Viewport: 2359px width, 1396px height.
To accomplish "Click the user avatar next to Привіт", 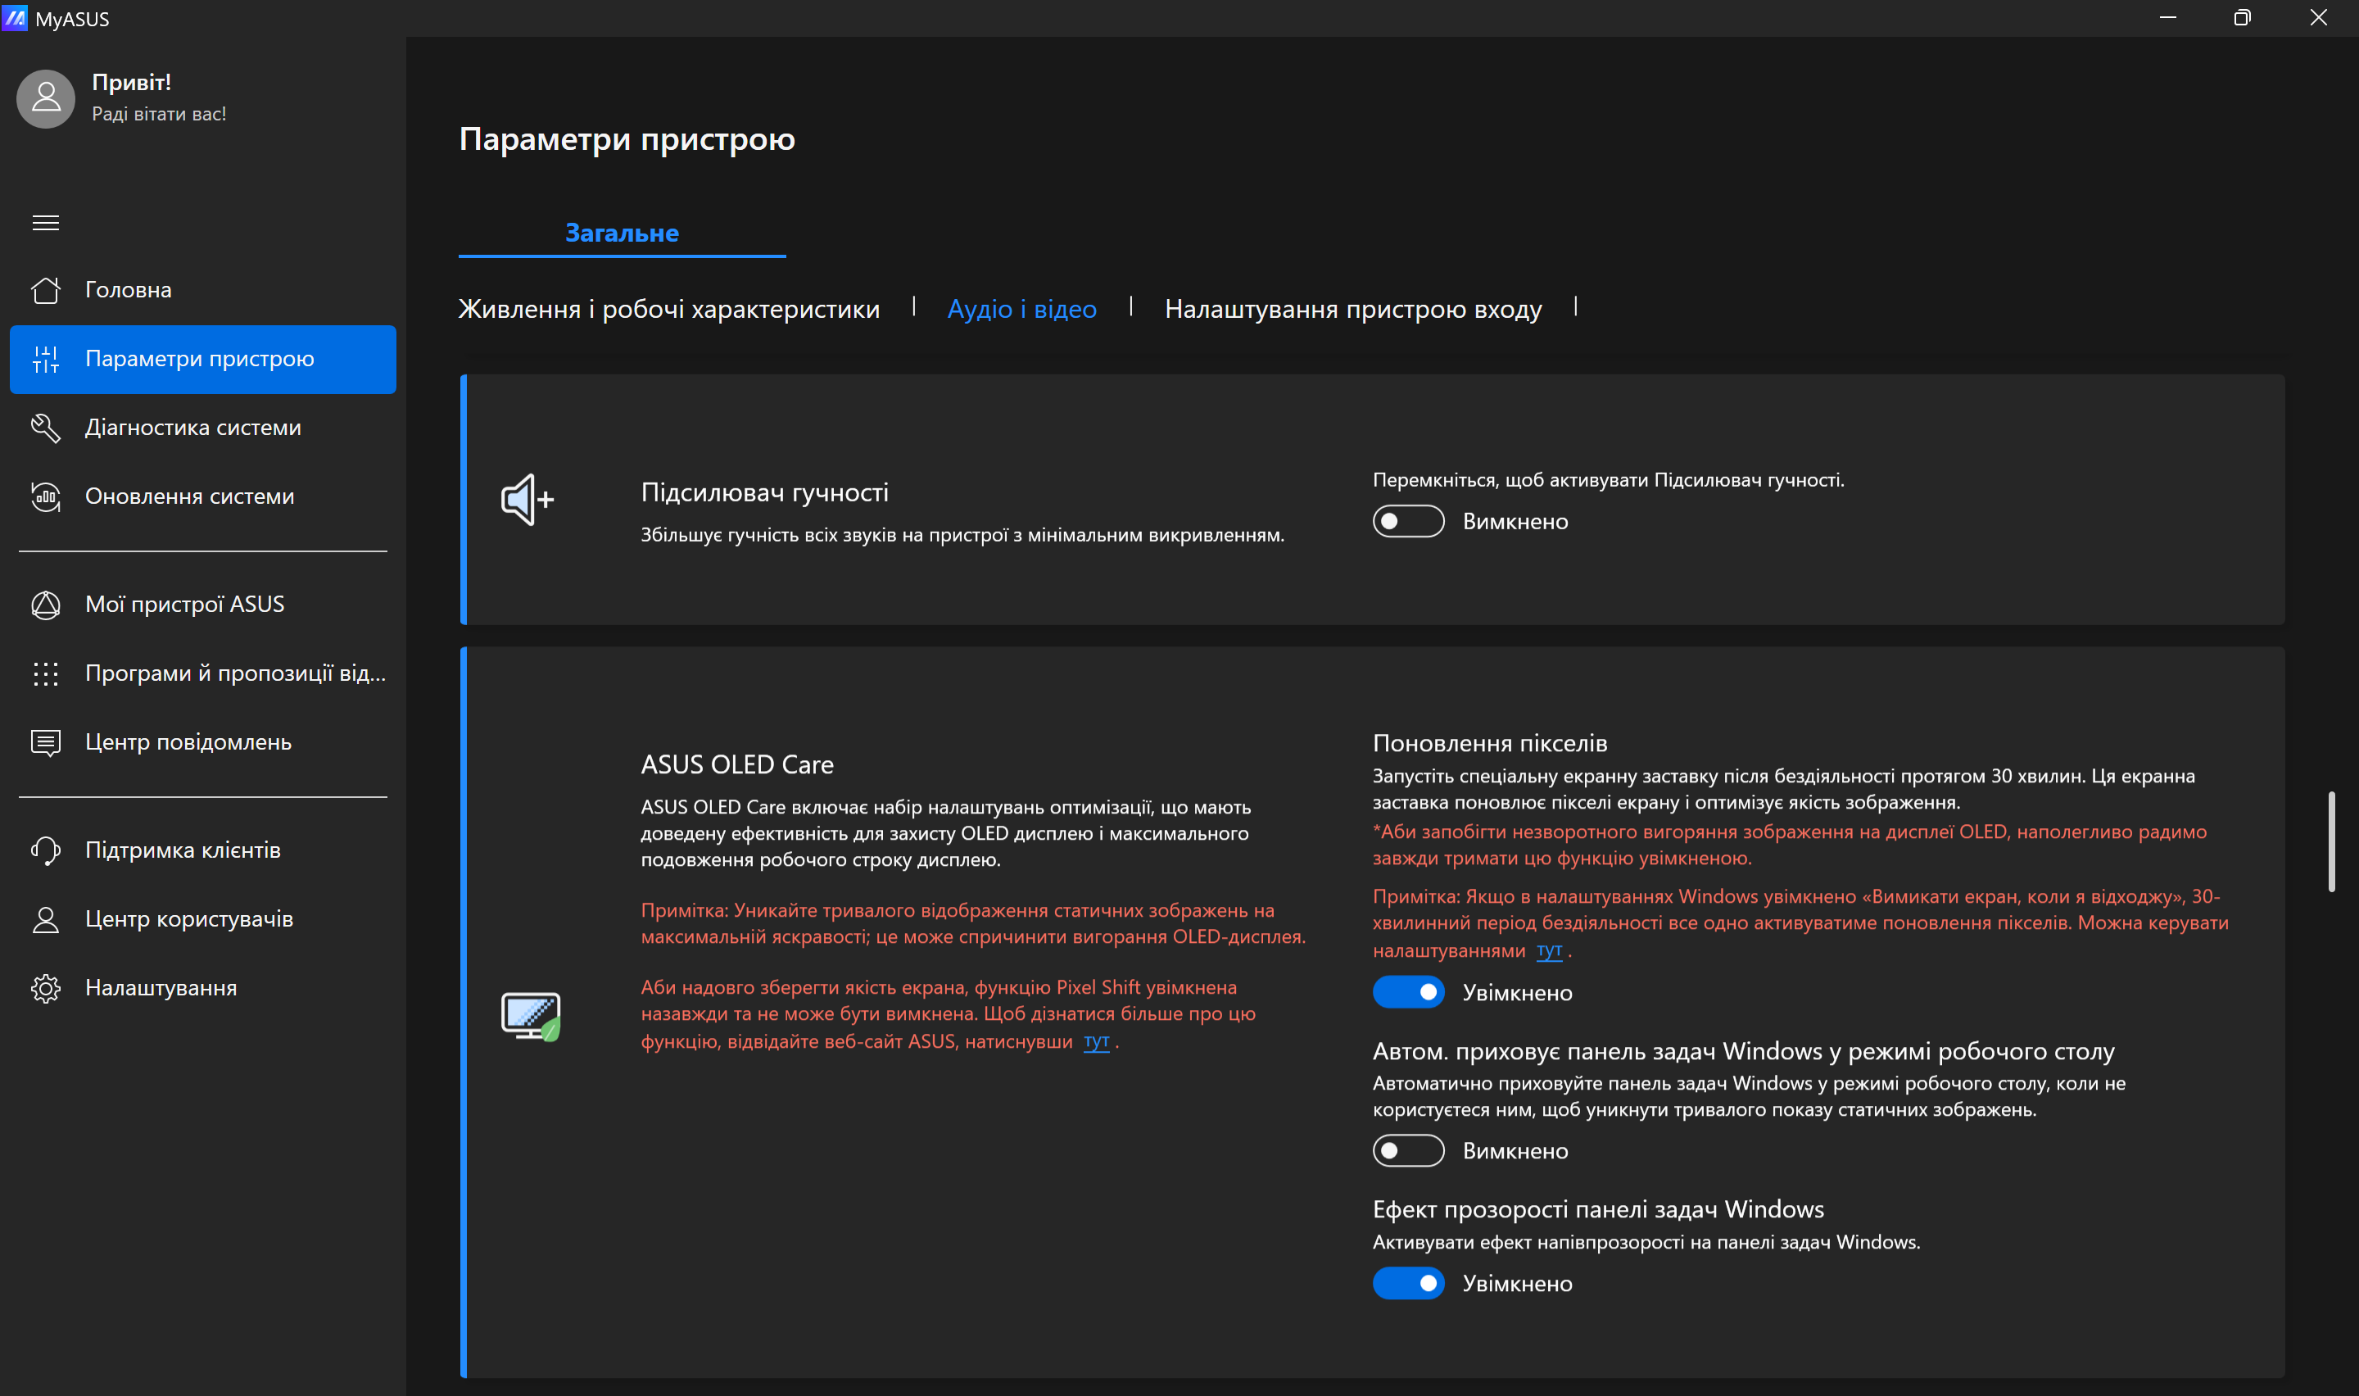I will [45, 97].
